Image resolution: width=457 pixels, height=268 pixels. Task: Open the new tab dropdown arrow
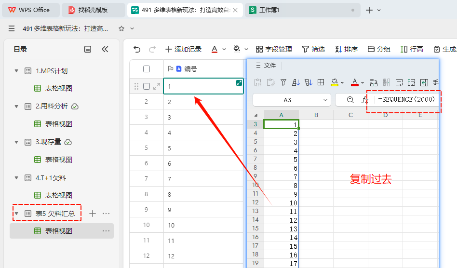[379, 10]
